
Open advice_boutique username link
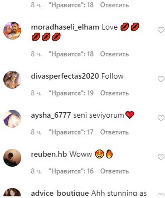(x=60, y=193)
